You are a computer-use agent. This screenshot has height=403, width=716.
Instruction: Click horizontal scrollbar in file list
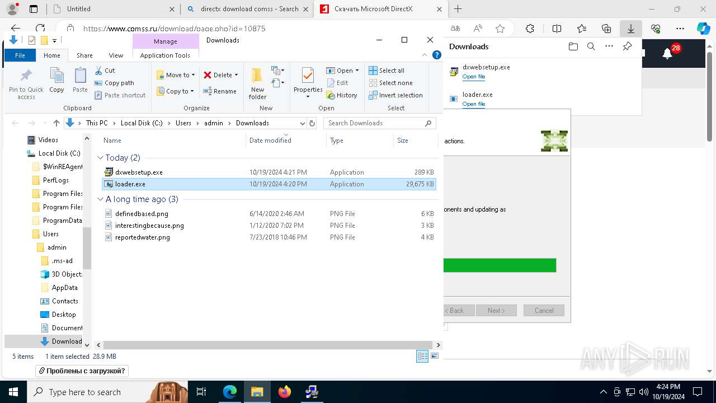(x=267, y=345)
